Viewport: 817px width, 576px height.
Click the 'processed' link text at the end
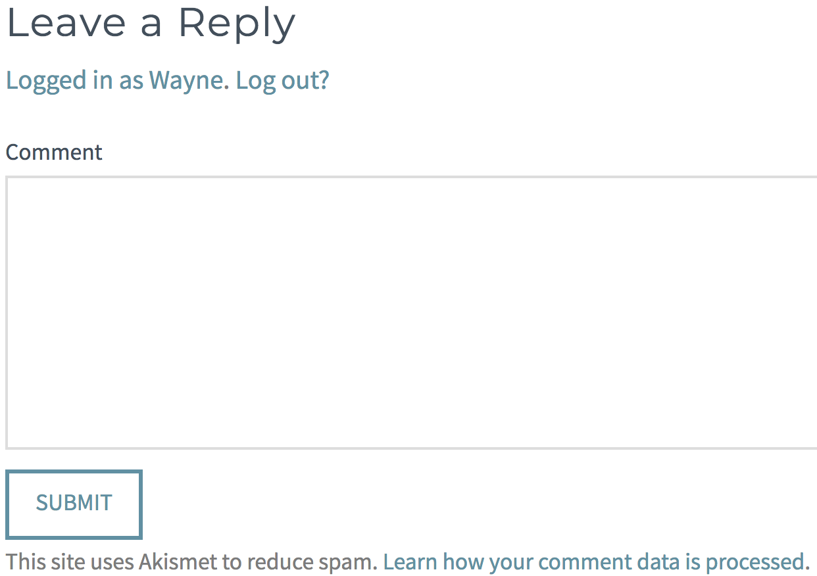754,564
